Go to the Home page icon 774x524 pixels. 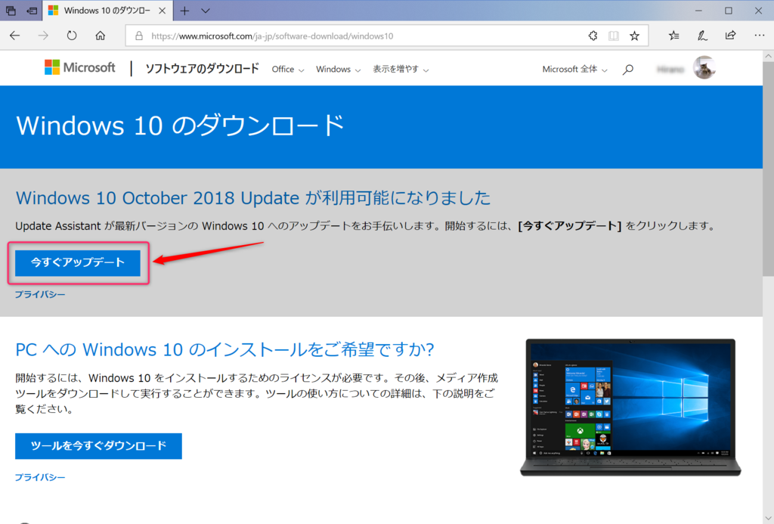(x=101, y=36)
